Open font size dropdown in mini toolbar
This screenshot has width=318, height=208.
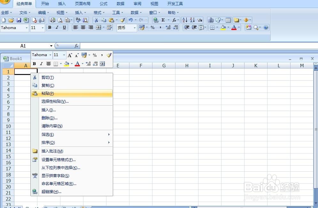(x=64, y=55)
